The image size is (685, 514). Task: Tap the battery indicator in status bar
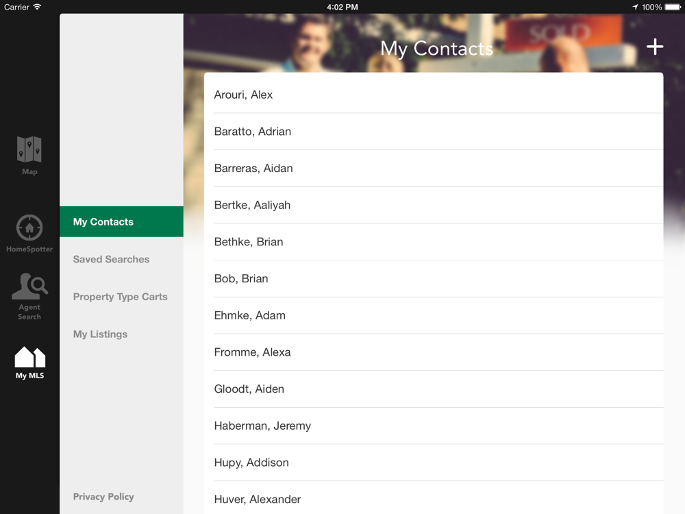[x=673, y=7]
